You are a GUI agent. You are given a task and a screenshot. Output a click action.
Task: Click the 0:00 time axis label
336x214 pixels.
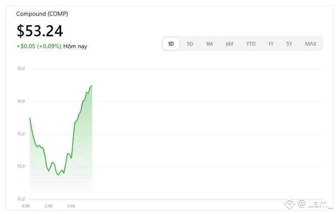(x=26, y=206)
